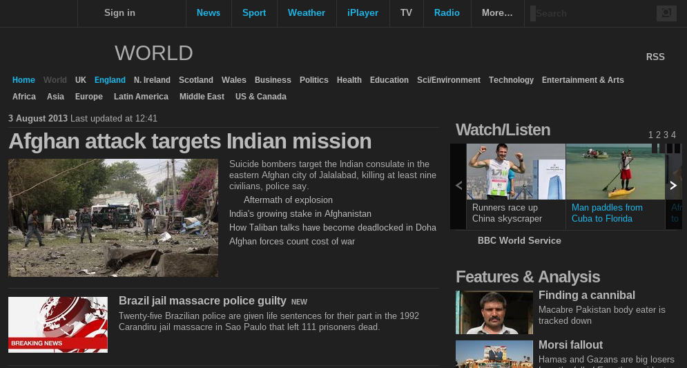Jump to Watch/Listen page 1
Image resolution: width=687 pixels, height=368 pixels.
[x=650, y=135]
